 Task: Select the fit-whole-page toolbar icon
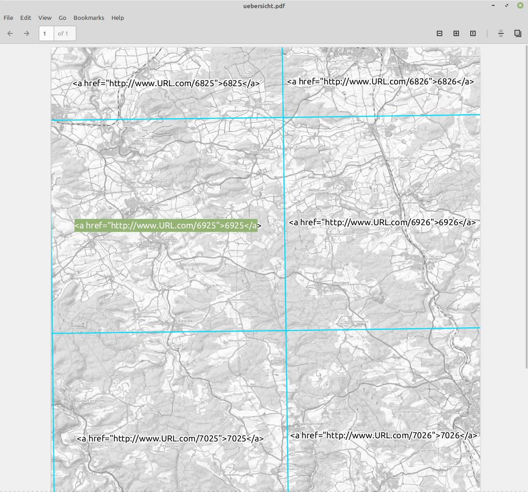tap(517, 33)
